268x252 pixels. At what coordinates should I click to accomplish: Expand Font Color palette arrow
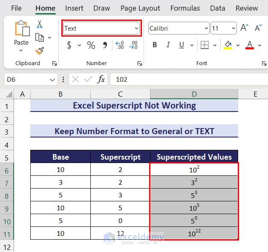coord(259,46)
